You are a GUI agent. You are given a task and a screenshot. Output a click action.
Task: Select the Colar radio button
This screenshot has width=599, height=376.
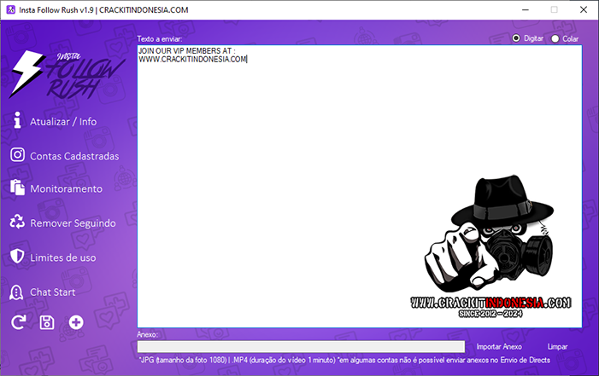[555, 38]
